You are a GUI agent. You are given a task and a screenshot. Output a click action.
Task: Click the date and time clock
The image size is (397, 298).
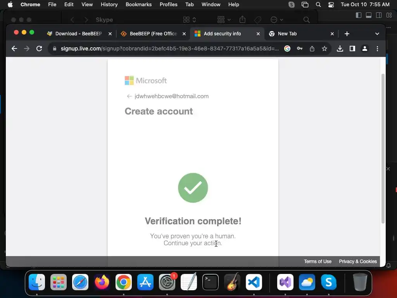pyautogui.click(x=365, y=5)
